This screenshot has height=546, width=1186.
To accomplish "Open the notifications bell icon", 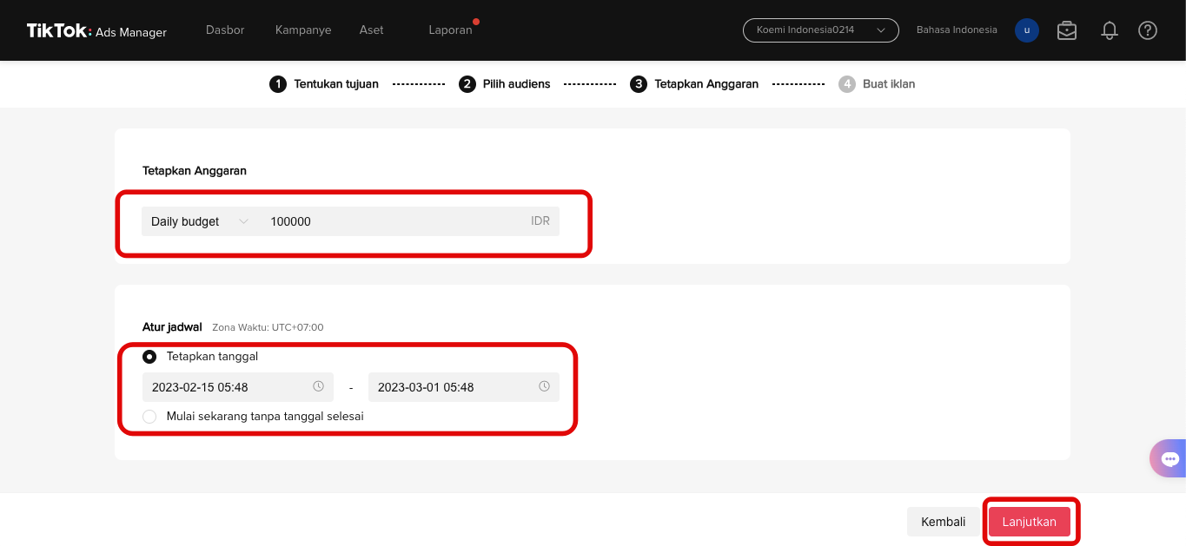I will (x=1110, y=30).
